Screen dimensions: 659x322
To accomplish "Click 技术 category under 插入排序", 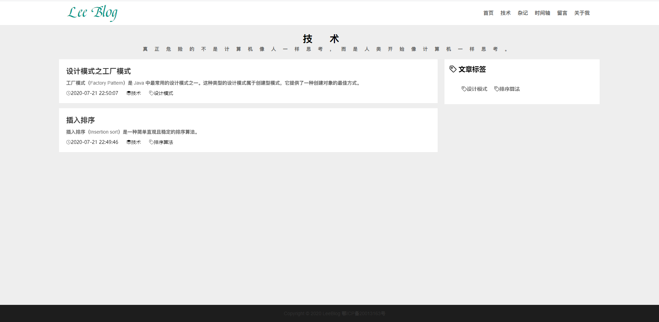I will 134,142.
